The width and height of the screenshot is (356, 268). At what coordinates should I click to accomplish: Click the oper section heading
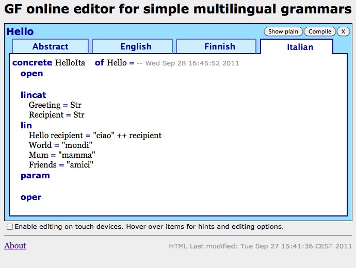click(x=31, y=197)
